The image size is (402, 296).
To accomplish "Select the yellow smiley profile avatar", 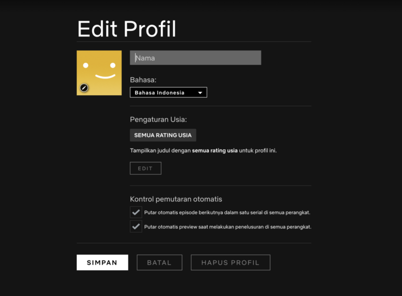I will pos(99,73).
